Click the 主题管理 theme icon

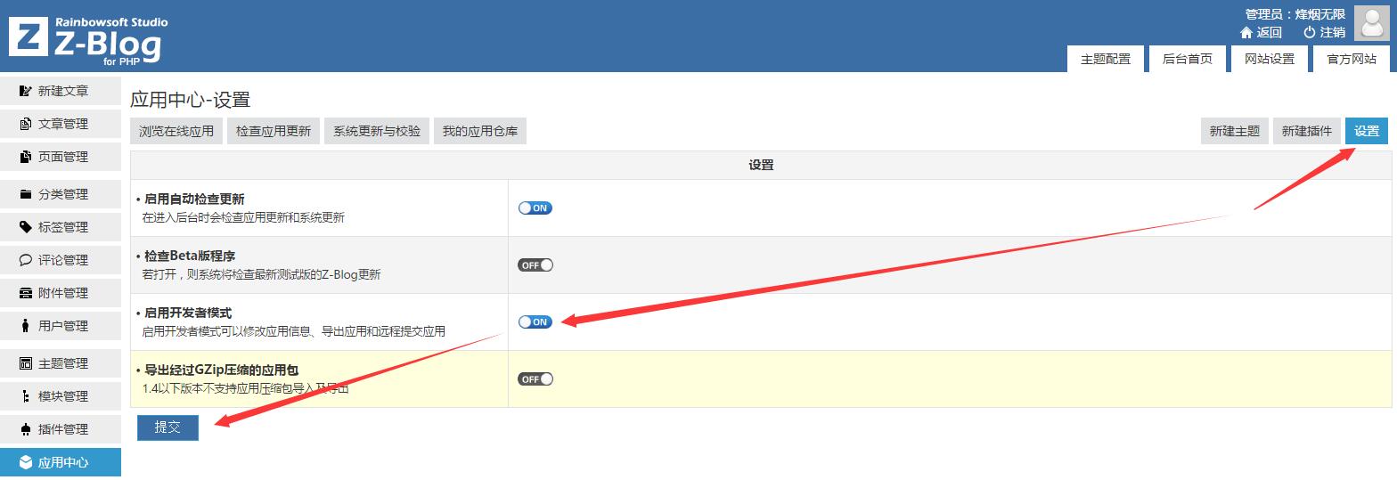pos(26,363)
